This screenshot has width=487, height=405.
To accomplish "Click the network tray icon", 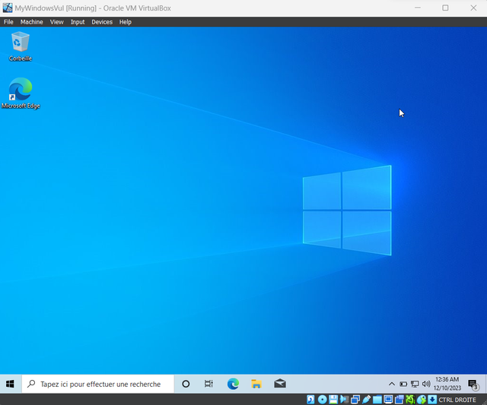I will 415,384.
